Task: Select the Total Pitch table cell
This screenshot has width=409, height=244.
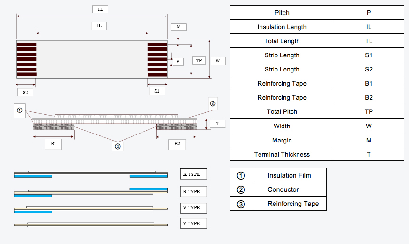Action: click(x=282, y=111)
